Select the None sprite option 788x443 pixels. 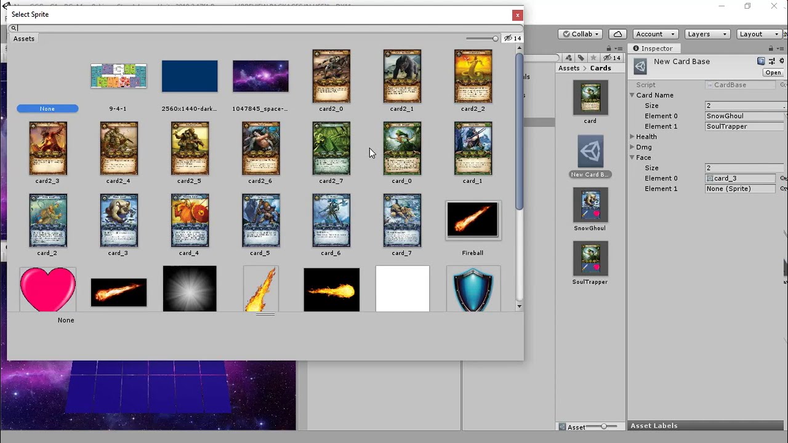coord(47,108)
